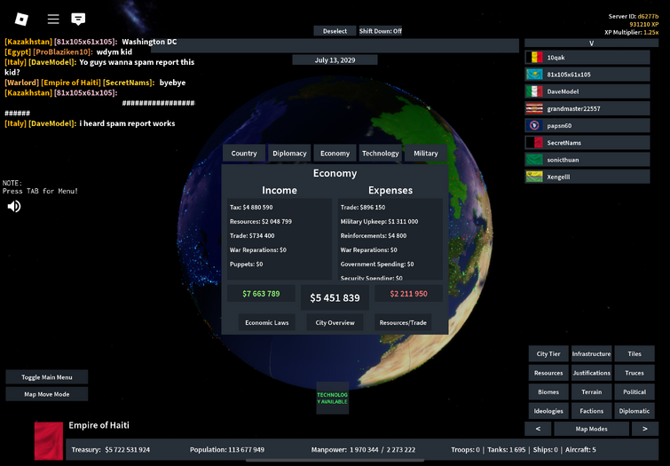This screenshot has width=670, height=466.
Task: Go to previous map modes page
Action: click(538, 429)
